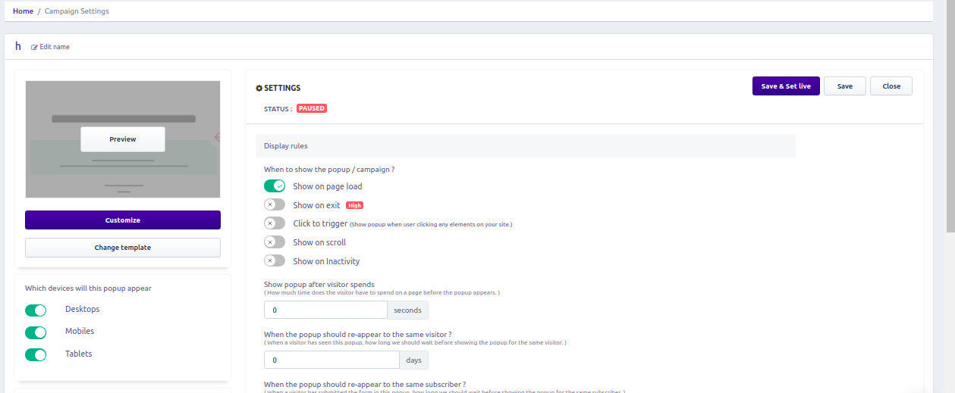
Task: Click the Settings gear icon
Action: (259, 88)
